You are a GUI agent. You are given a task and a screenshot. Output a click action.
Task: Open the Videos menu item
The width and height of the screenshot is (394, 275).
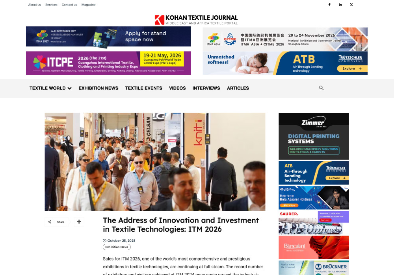[x=177, y=88]
